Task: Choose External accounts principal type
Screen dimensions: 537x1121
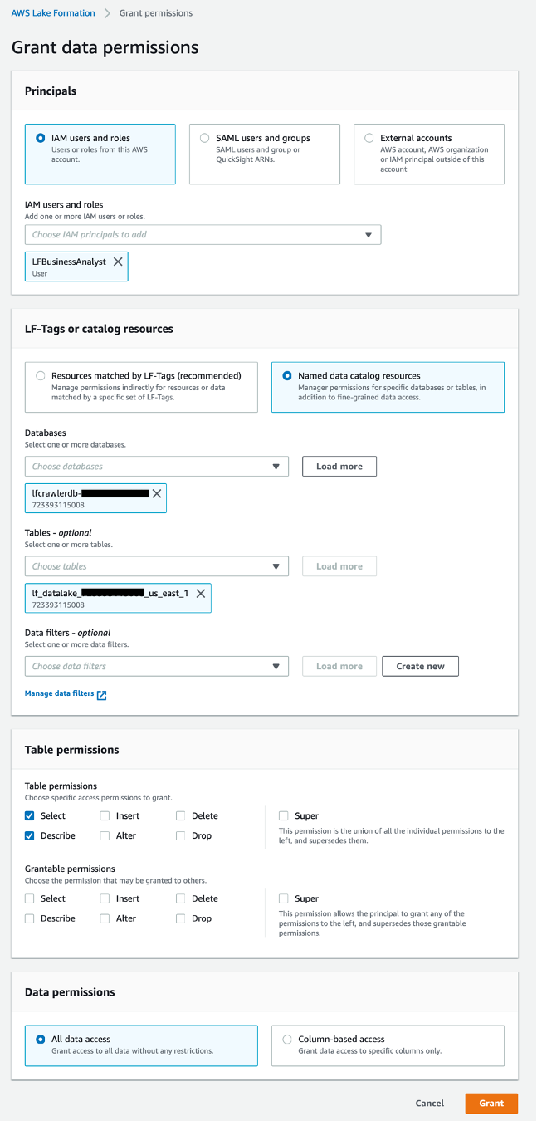Action: coord(369,139)
